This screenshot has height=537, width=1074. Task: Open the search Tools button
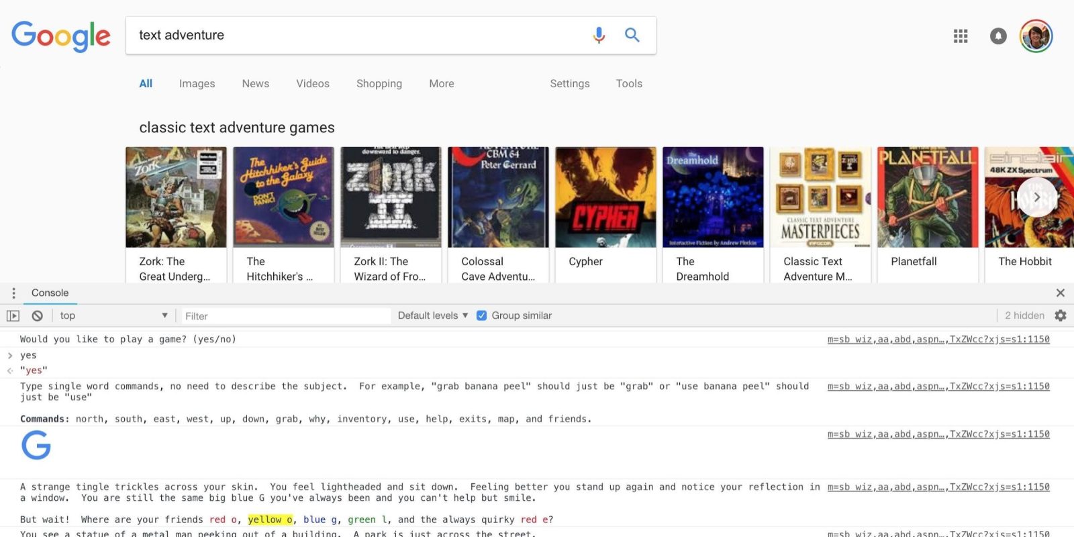click(x=629, y=84)
